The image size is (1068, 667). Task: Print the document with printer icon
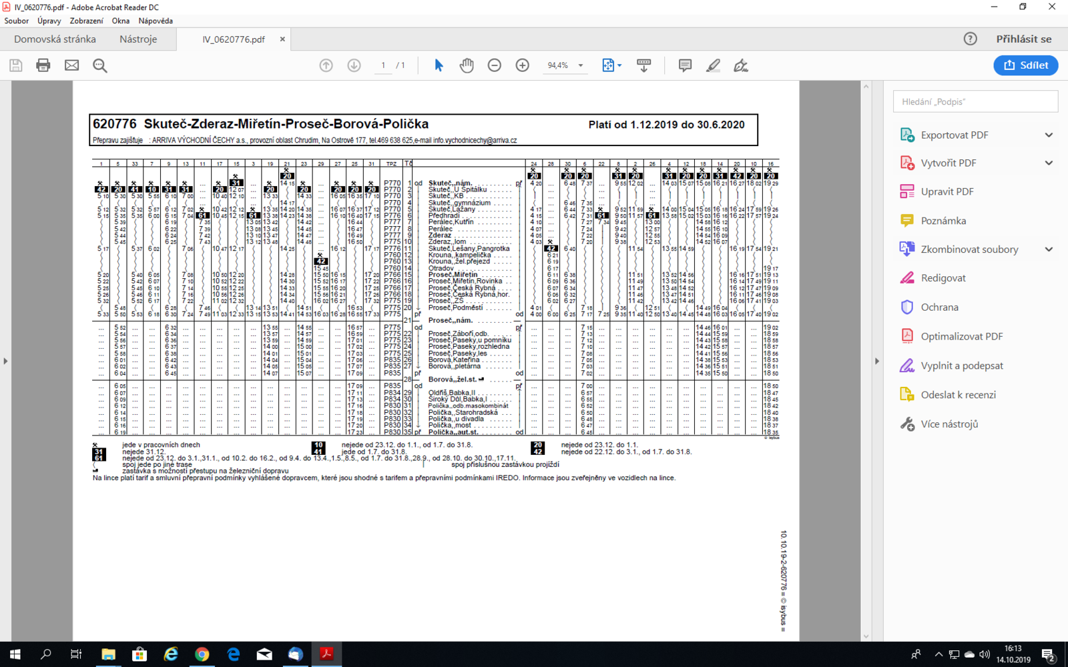click(43, 65)
